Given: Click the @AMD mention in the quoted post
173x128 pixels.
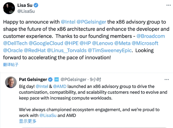Looking at the screenshot, I should coord(60,86).
